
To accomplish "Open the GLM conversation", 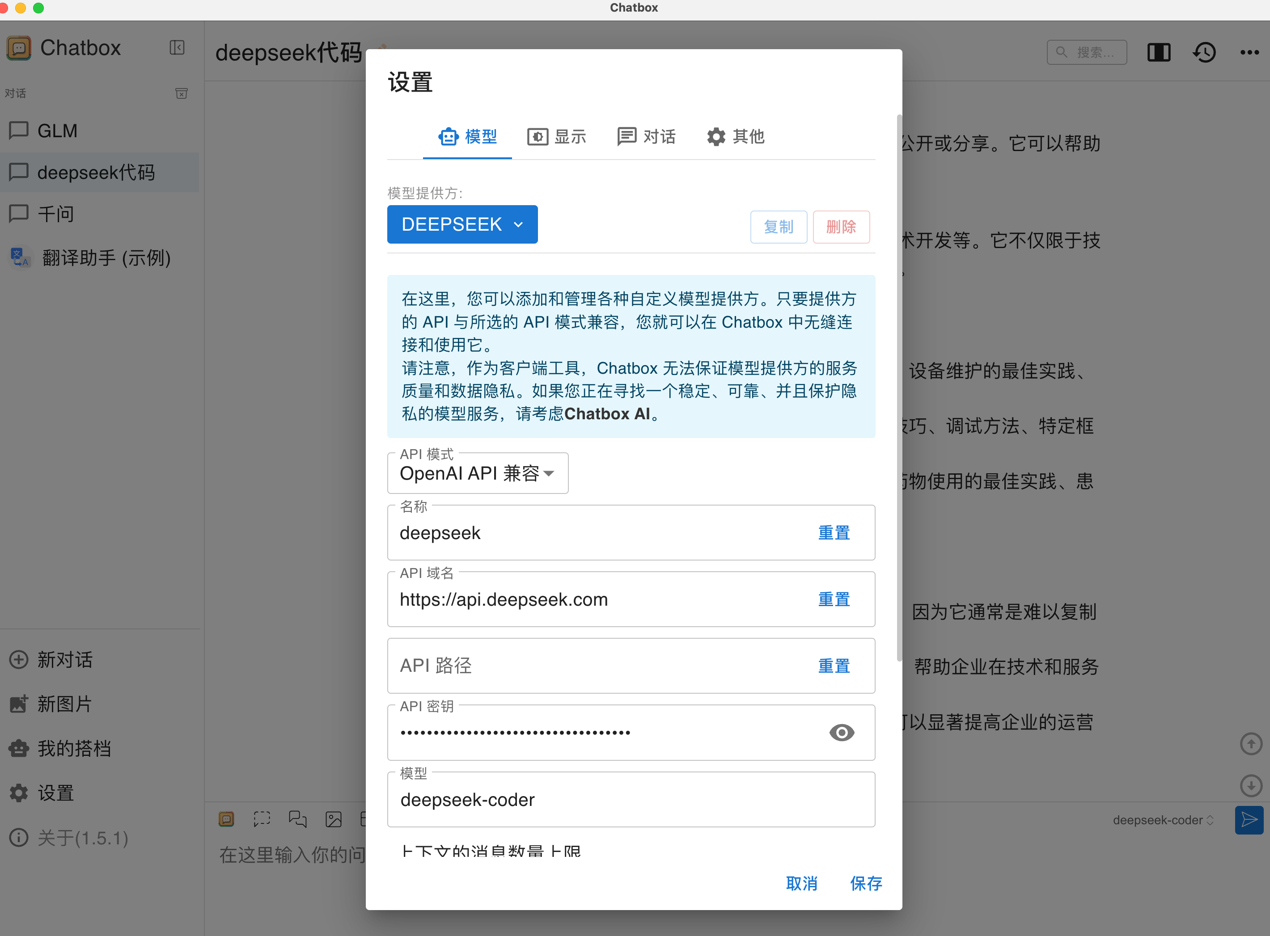I will coord(100,131).
